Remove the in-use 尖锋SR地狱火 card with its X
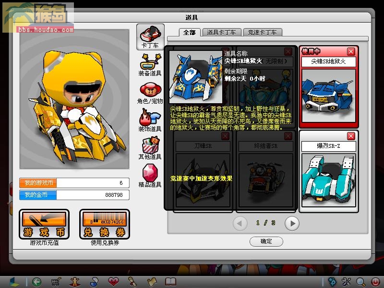Image resolution: width=384 pixels, height=288 pixels. point(351,51)
